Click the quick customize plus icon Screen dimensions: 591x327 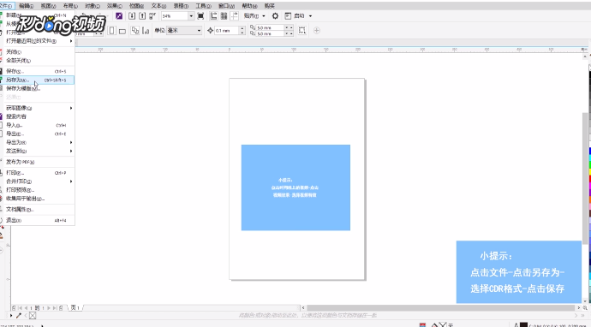point(317,31)
